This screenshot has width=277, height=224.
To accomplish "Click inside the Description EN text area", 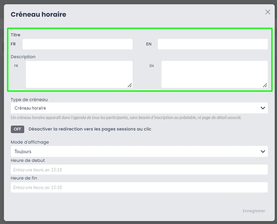I will (x=215, y=74).
